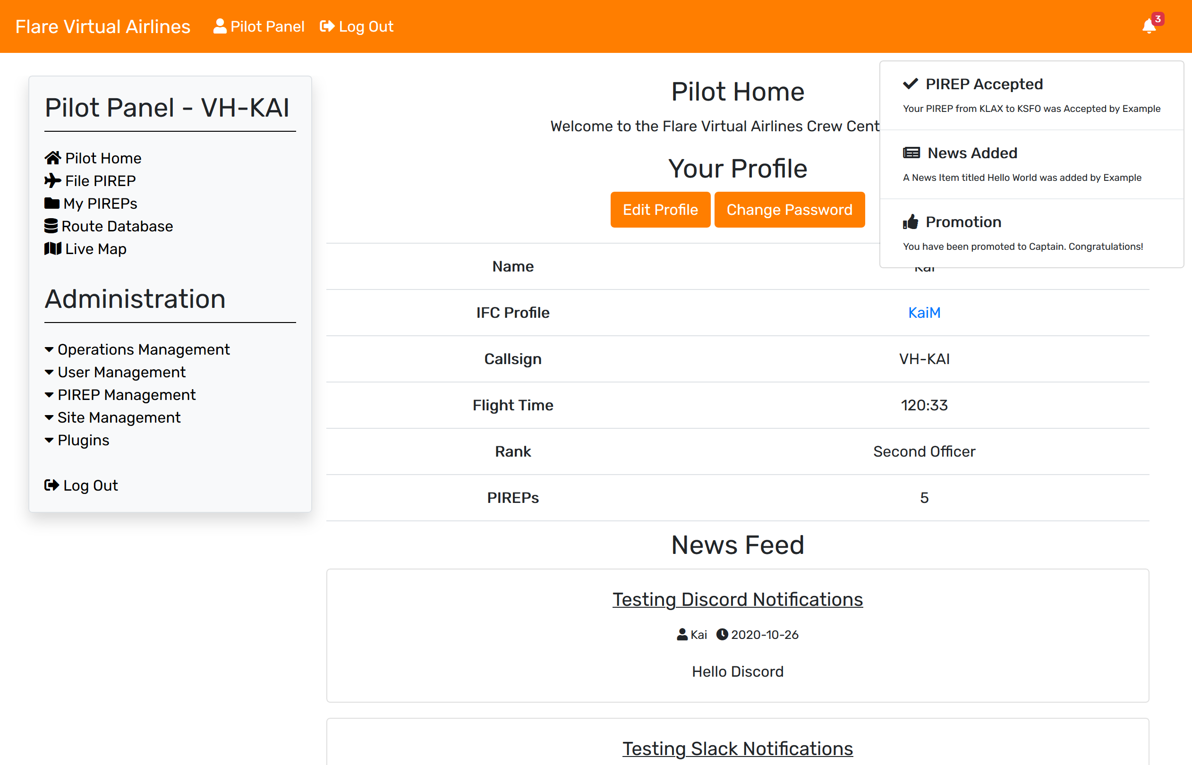Click the My PIREPs folder icon

(x=51, y=203)
